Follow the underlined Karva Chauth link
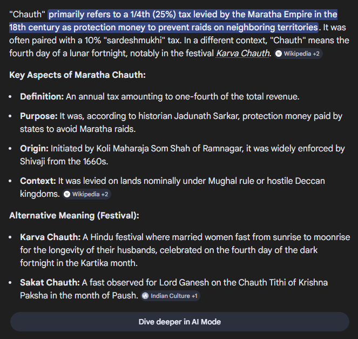 click(243, 52)
